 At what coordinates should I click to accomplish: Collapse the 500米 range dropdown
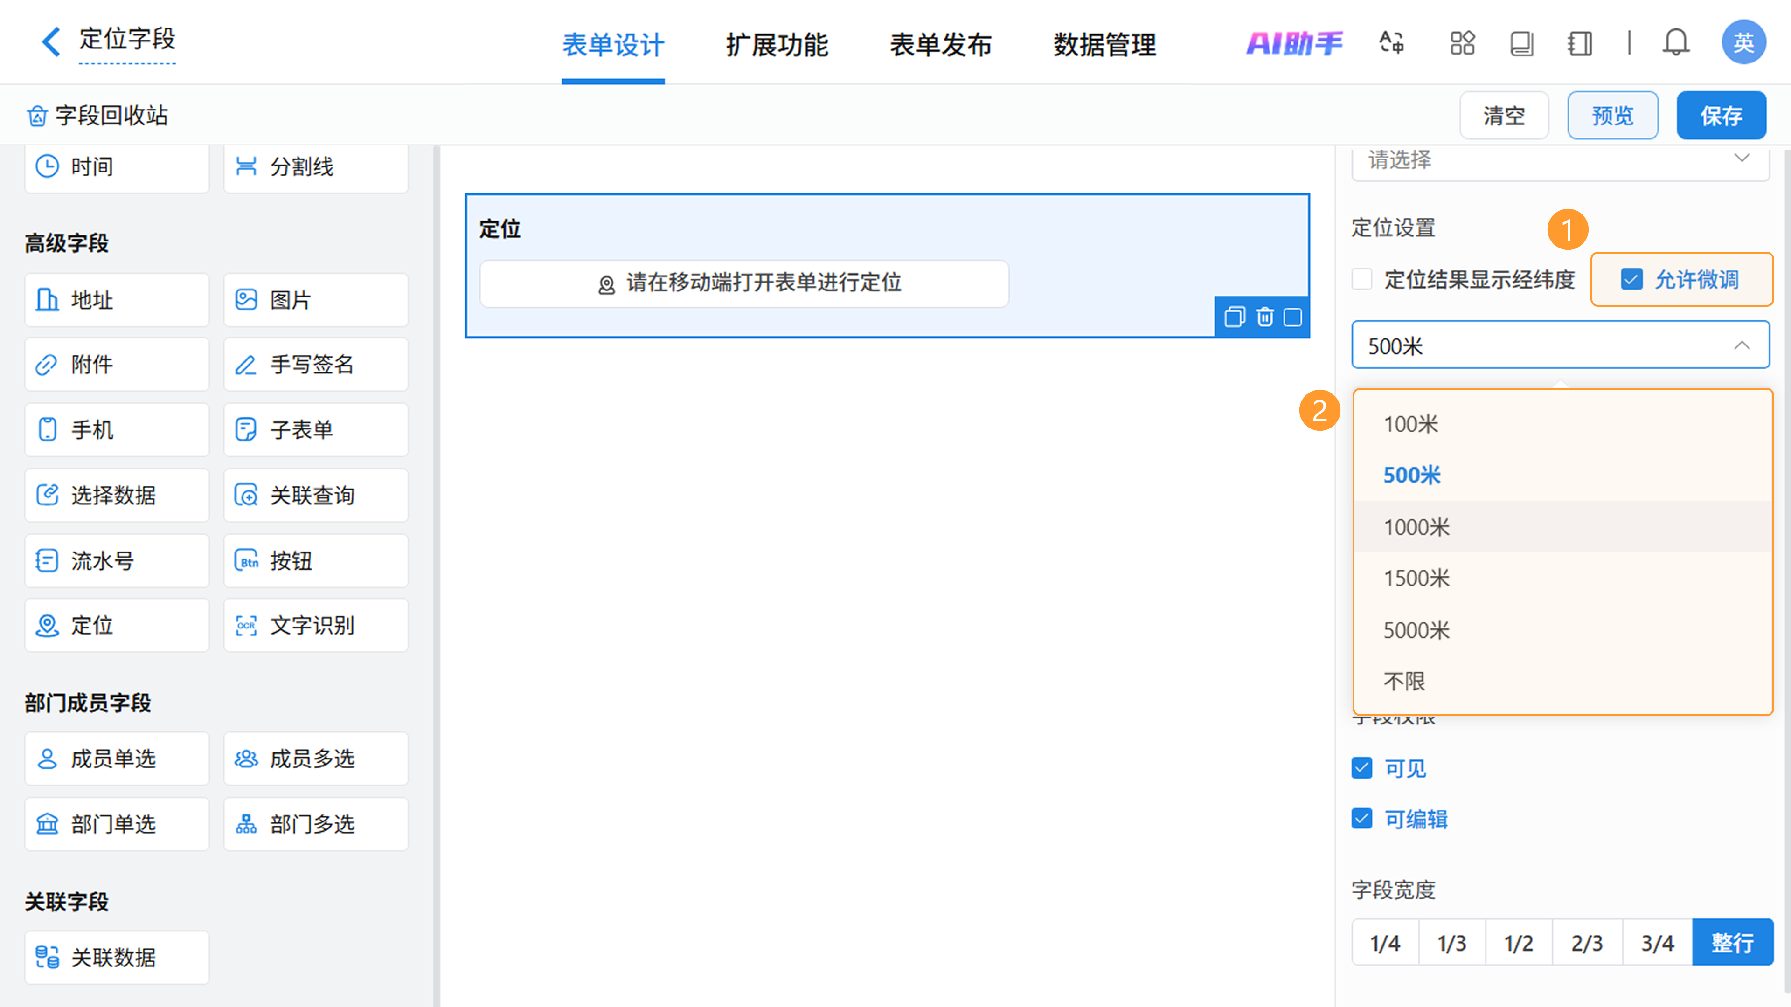click(1741, 345)
